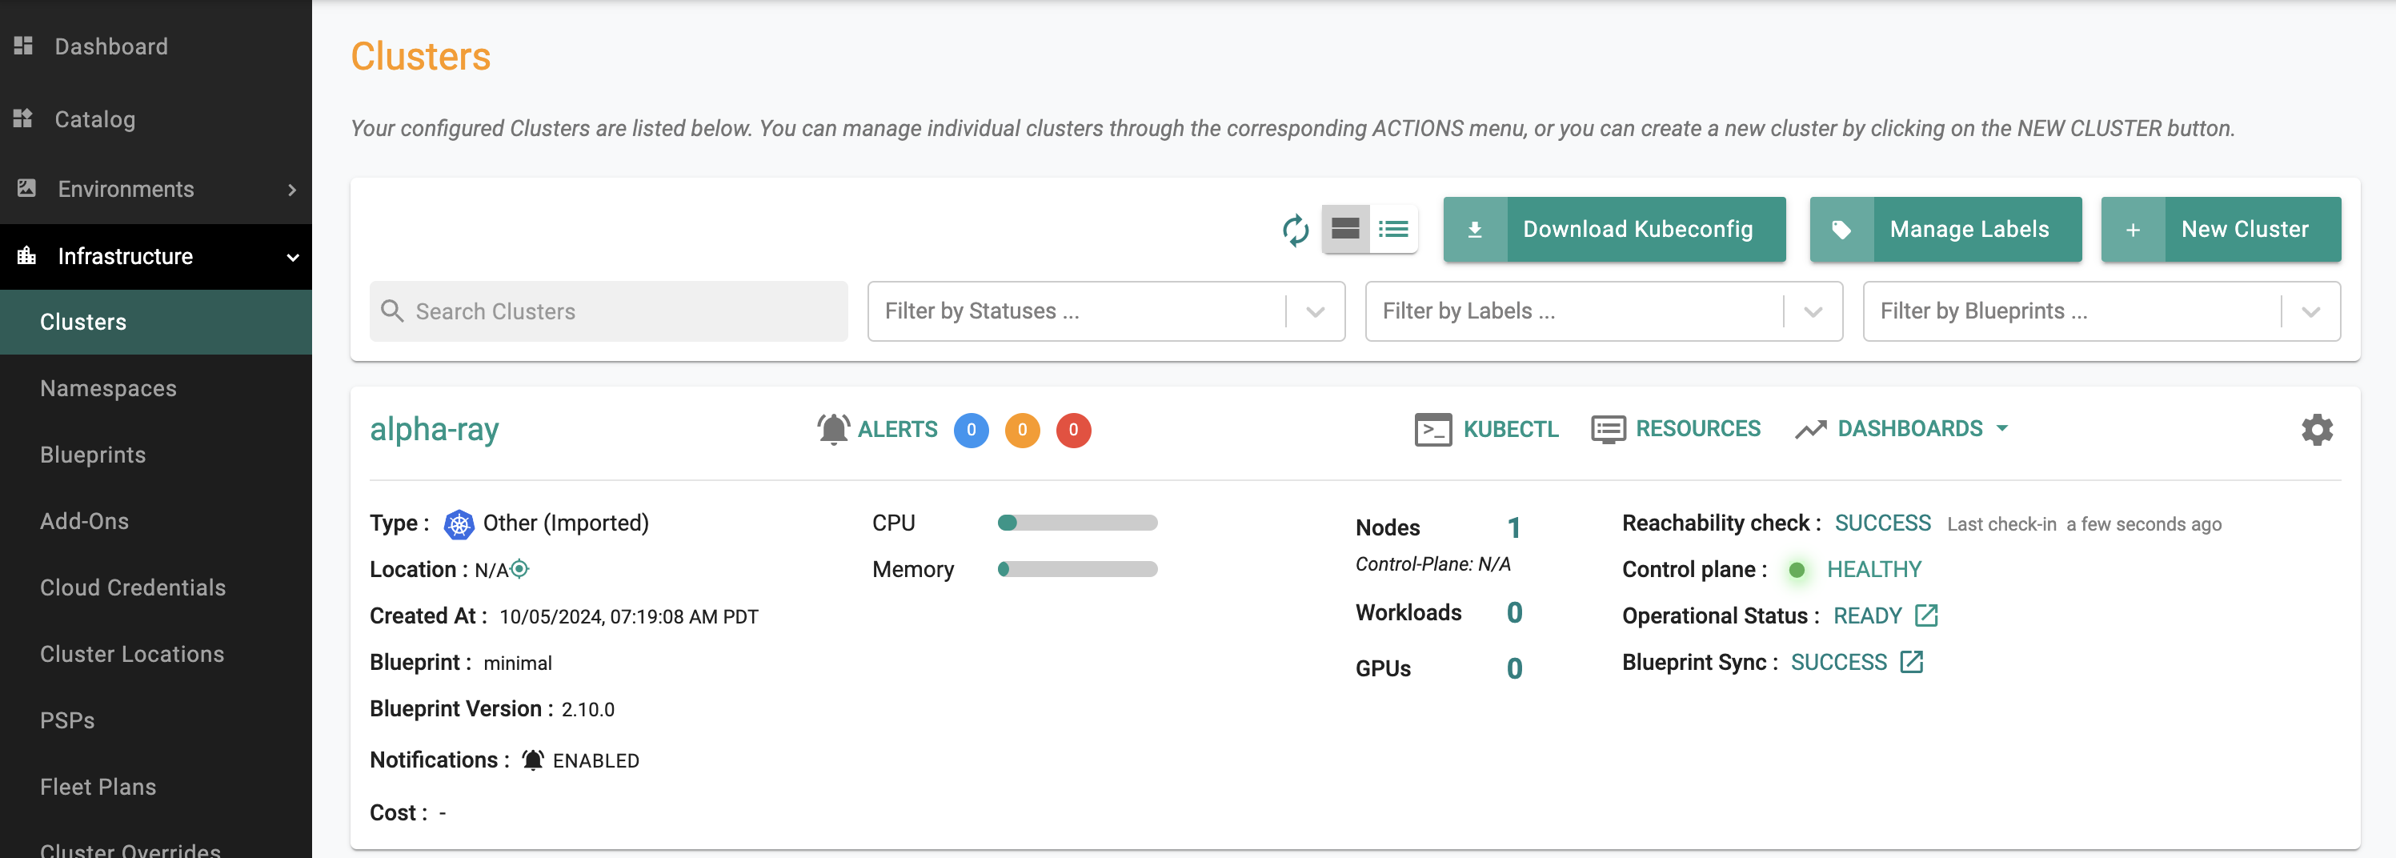The height and width of the screenshot is (858, 2396).
Task: Open Fleet Plans in sidebar
Action: coord(98,788)
